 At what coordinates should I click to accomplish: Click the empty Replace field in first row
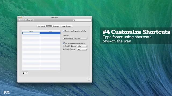(31, 33)
